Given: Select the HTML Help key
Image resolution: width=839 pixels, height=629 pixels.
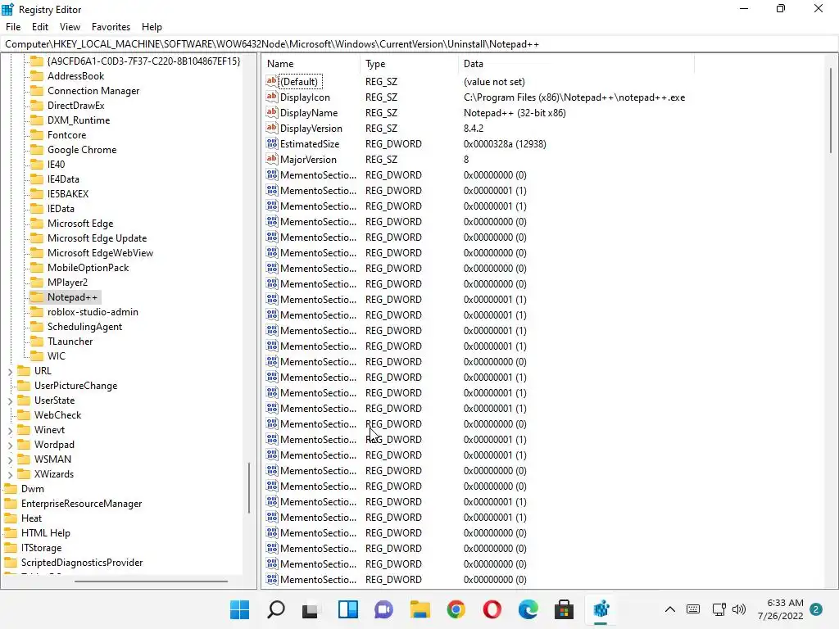Looking at the screenshot, I should (x=46, y=532).
